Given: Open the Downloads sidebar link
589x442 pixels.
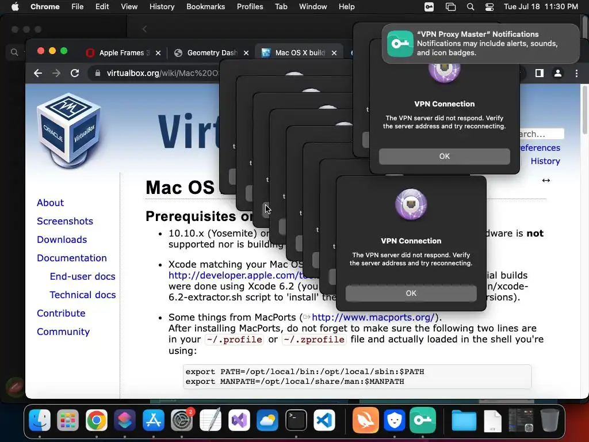Looking at the screenshot, I should [62, 239].
